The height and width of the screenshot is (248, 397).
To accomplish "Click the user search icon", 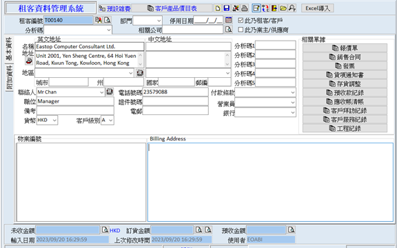I will [x=292, y=8].
